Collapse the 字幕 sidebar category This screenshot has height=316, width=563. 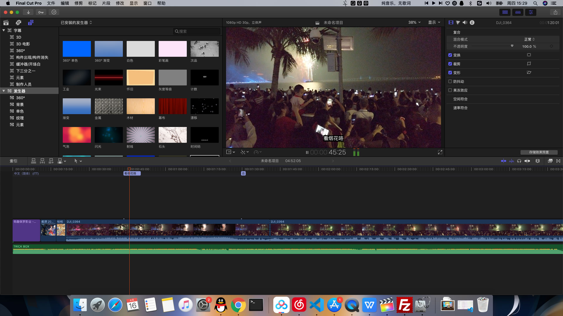click(4, 30)
